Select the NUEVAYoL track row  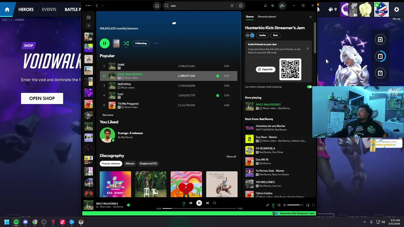pos(169,86)
